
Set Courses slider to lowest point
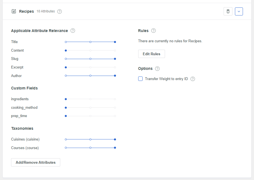click(x=66, y=148)
